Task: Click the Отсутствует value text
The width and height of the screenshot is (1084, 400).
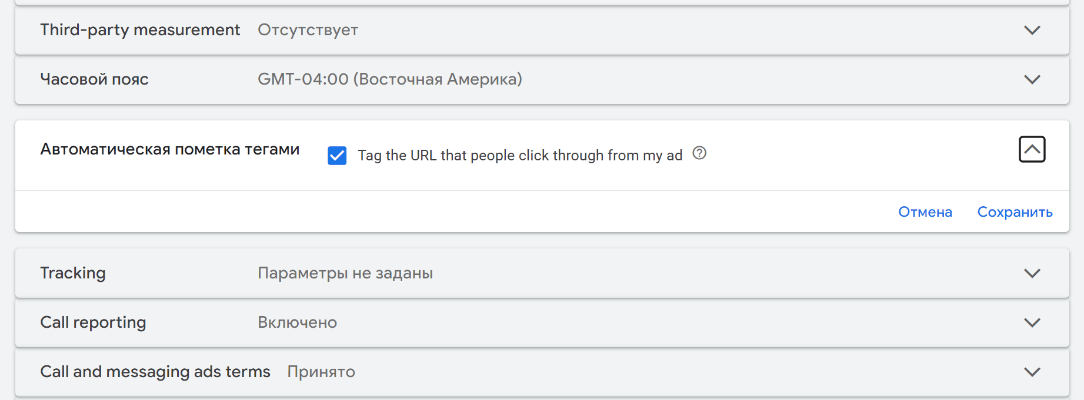Action: point(308,30)
